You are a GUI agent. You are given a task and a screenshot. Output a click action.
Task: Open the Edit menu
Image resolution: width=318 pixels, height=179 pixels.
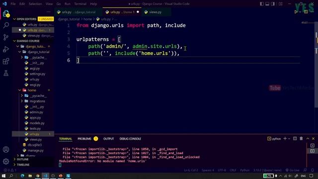pos(22,4)
